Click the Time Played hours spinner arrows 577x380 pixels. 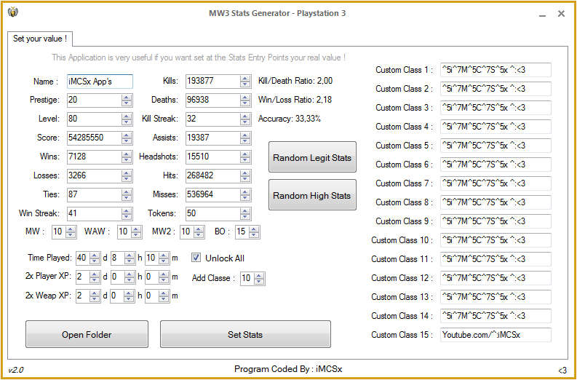130,258
